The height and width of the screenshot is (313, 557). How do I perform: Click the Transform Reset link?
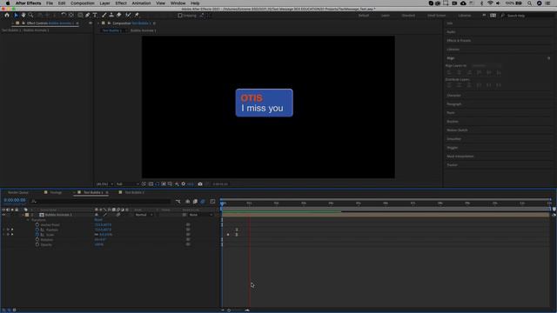click(x=98, y=220)
